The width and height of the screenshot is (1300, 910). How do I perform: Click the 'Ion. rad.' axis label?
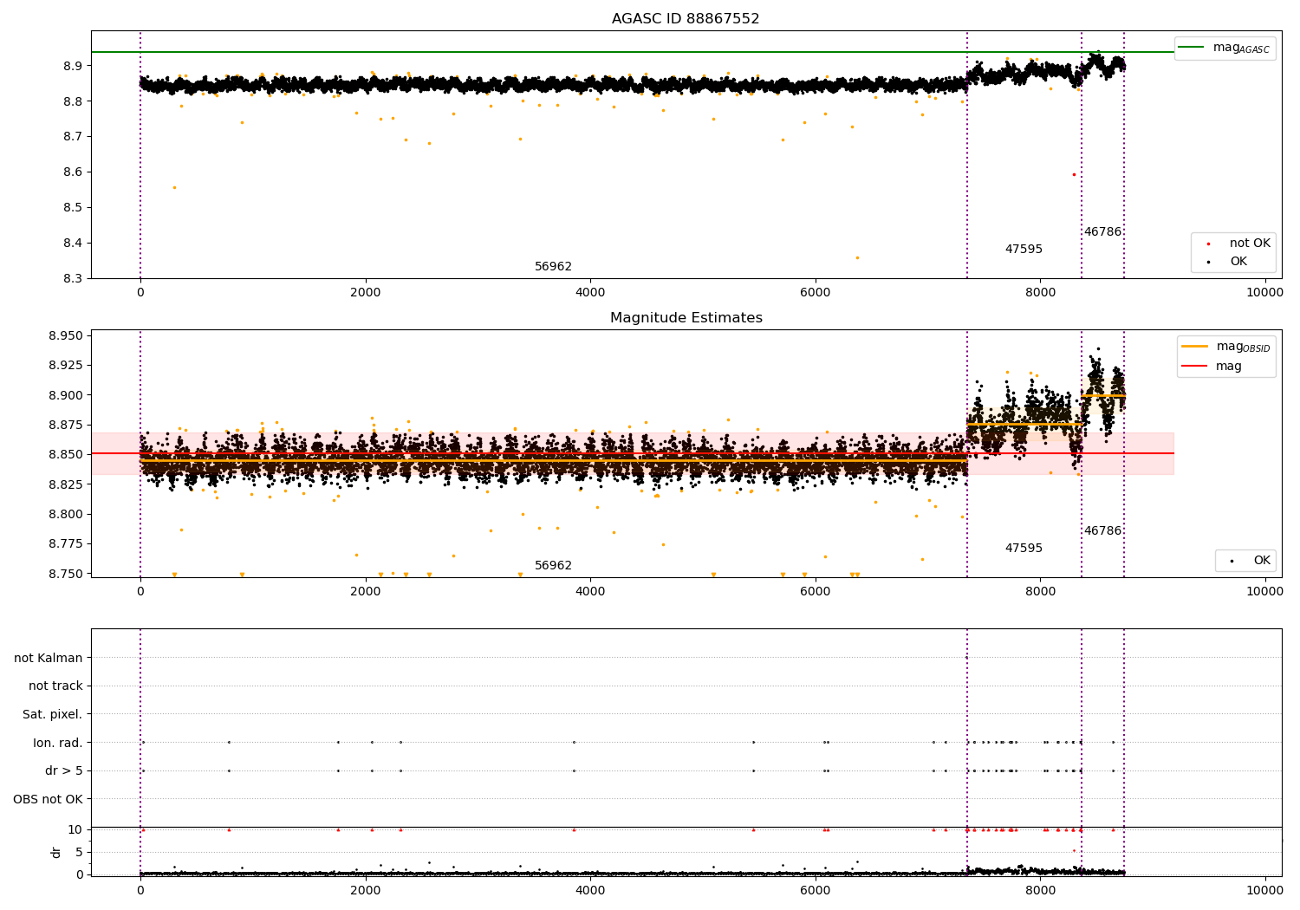[58, 743]
